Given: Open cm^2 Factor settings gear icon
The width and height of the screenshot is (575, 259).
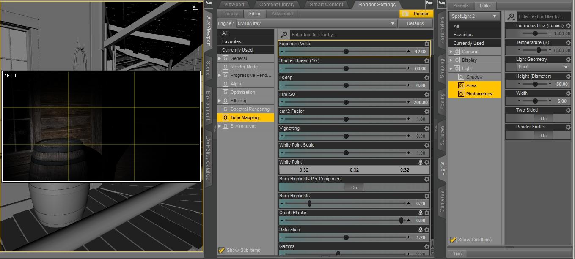Looking at the screenshot, I should tap(426, 112).
